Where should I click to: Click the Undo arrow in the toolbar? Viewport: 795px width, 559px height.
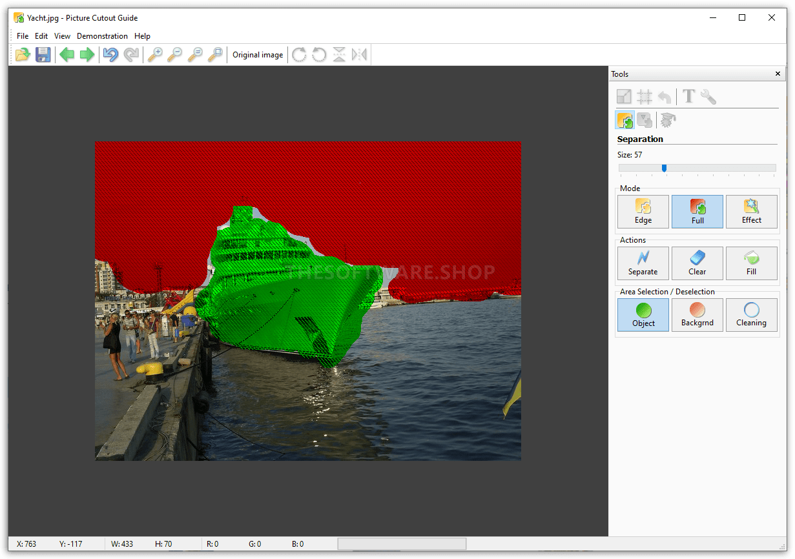point(111,55)
